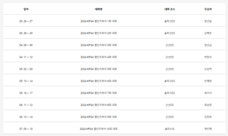Select 2024 KPGA 챌린지투어 3회 대회
228x136 pixels.
(99, 45)
